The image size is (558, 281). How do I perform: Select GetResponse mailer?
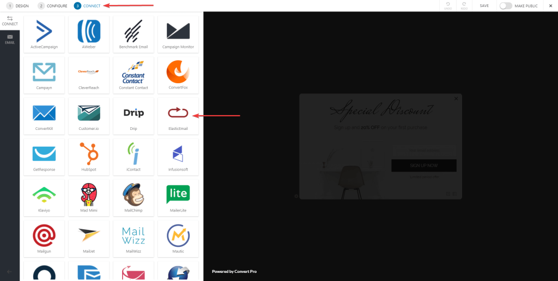pyautogui.click(x=44, y=157)
